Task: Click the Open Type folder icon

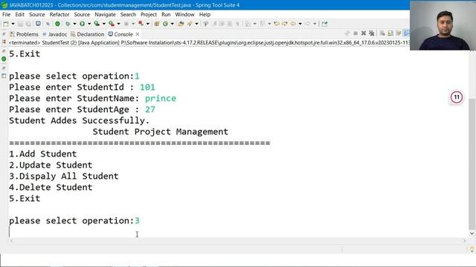Action: (x=181, y=24)
